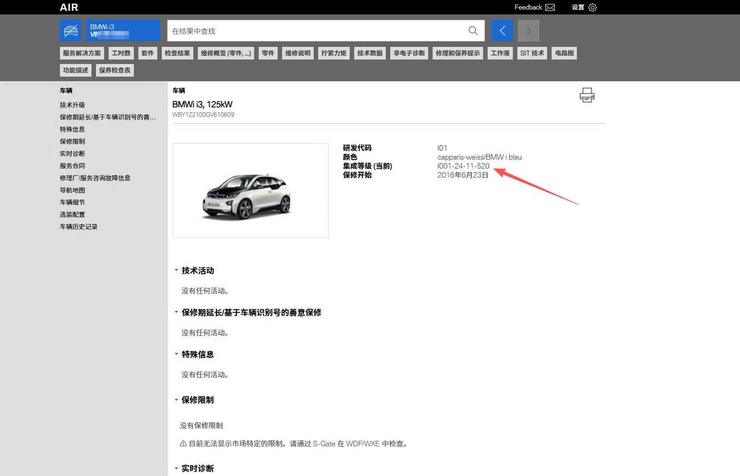740x476 pixels.
Task: Collapse the 技术活动 section
Action: coord(176,271)
